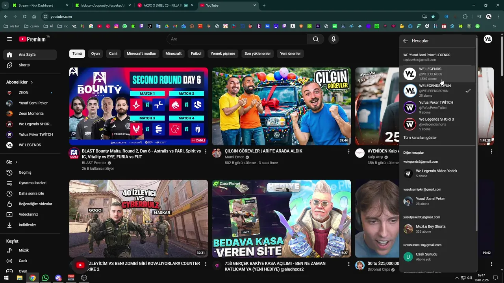Open ÇILGIN GÖREVLER video title
504x283 pixels.
coord(263,151)
